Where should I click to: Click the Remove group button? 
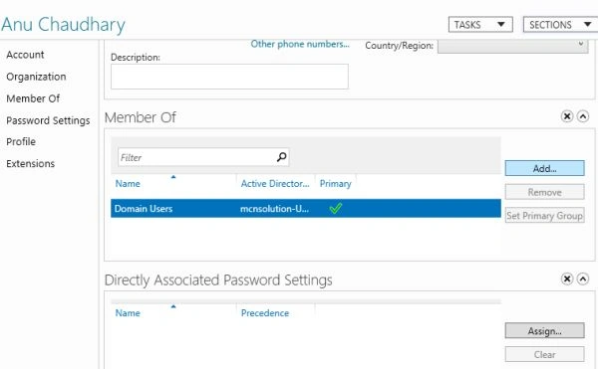pos(544,192)
